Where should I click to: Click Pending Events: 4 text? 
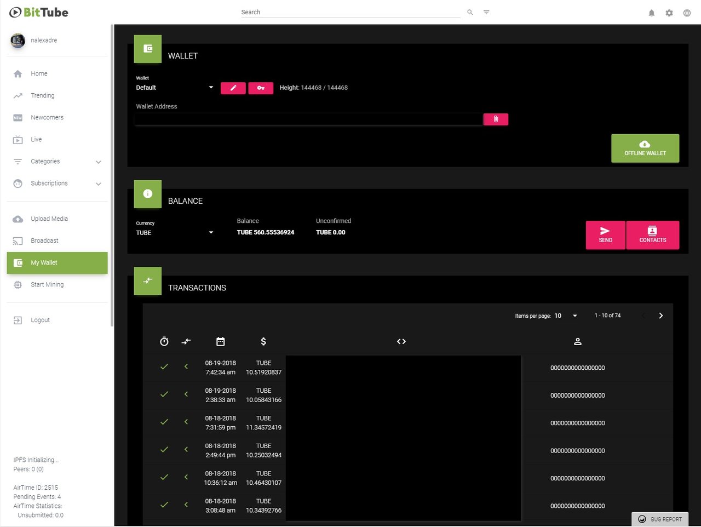coord(37,497)
